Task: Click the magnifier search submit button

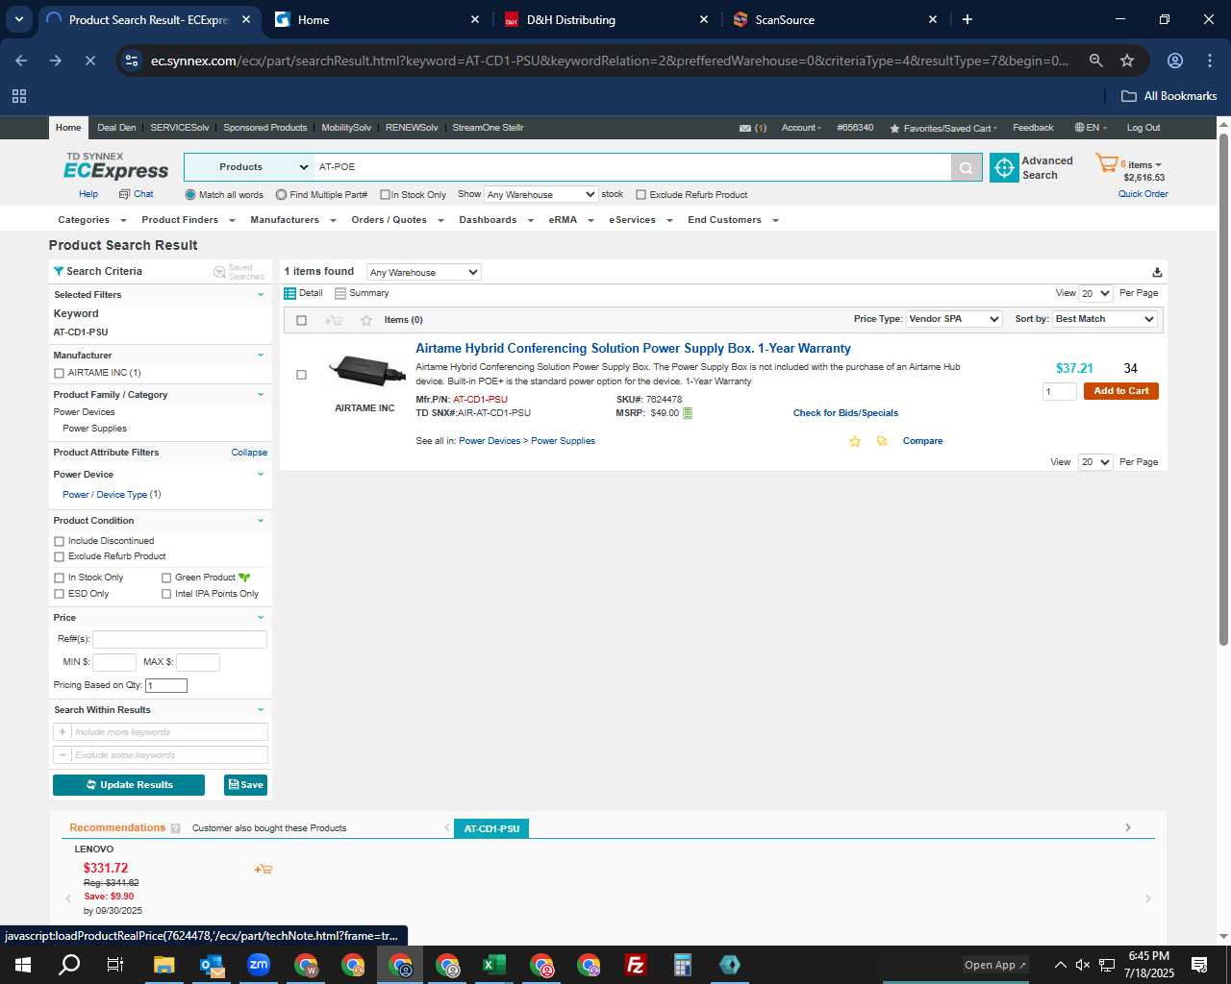Action: pyautogui.click(x=967, y=167)
